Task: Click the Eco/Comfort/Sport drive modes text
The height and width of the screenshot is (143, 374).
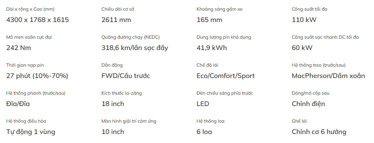Action: click(x=226, y=76)
